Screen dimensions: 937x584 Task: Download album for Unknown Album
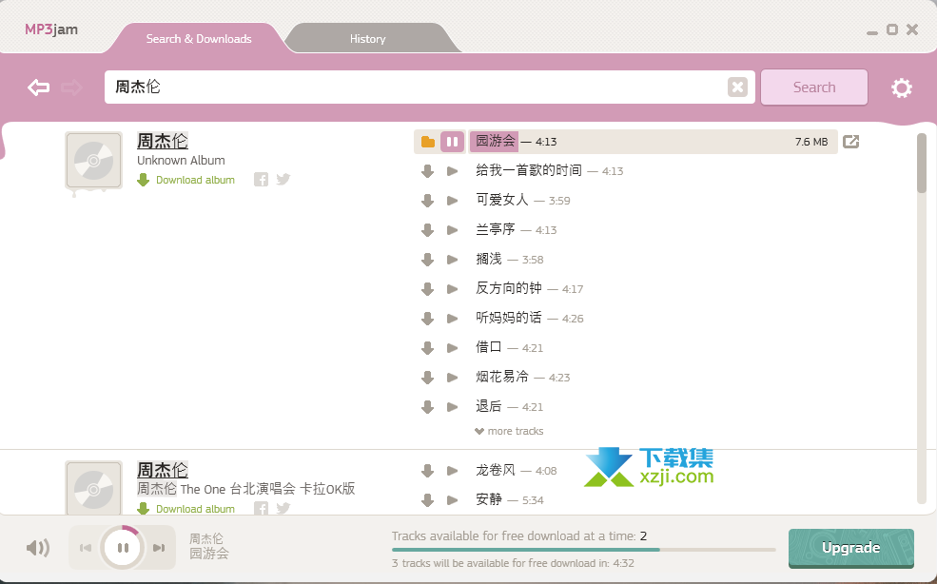(x=185, y=180)
